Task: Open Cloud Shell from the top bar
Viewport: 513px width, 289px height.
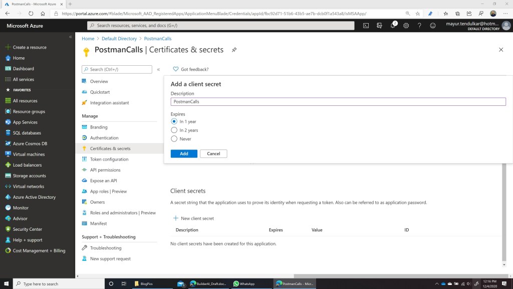Action: tap(366, 26)
